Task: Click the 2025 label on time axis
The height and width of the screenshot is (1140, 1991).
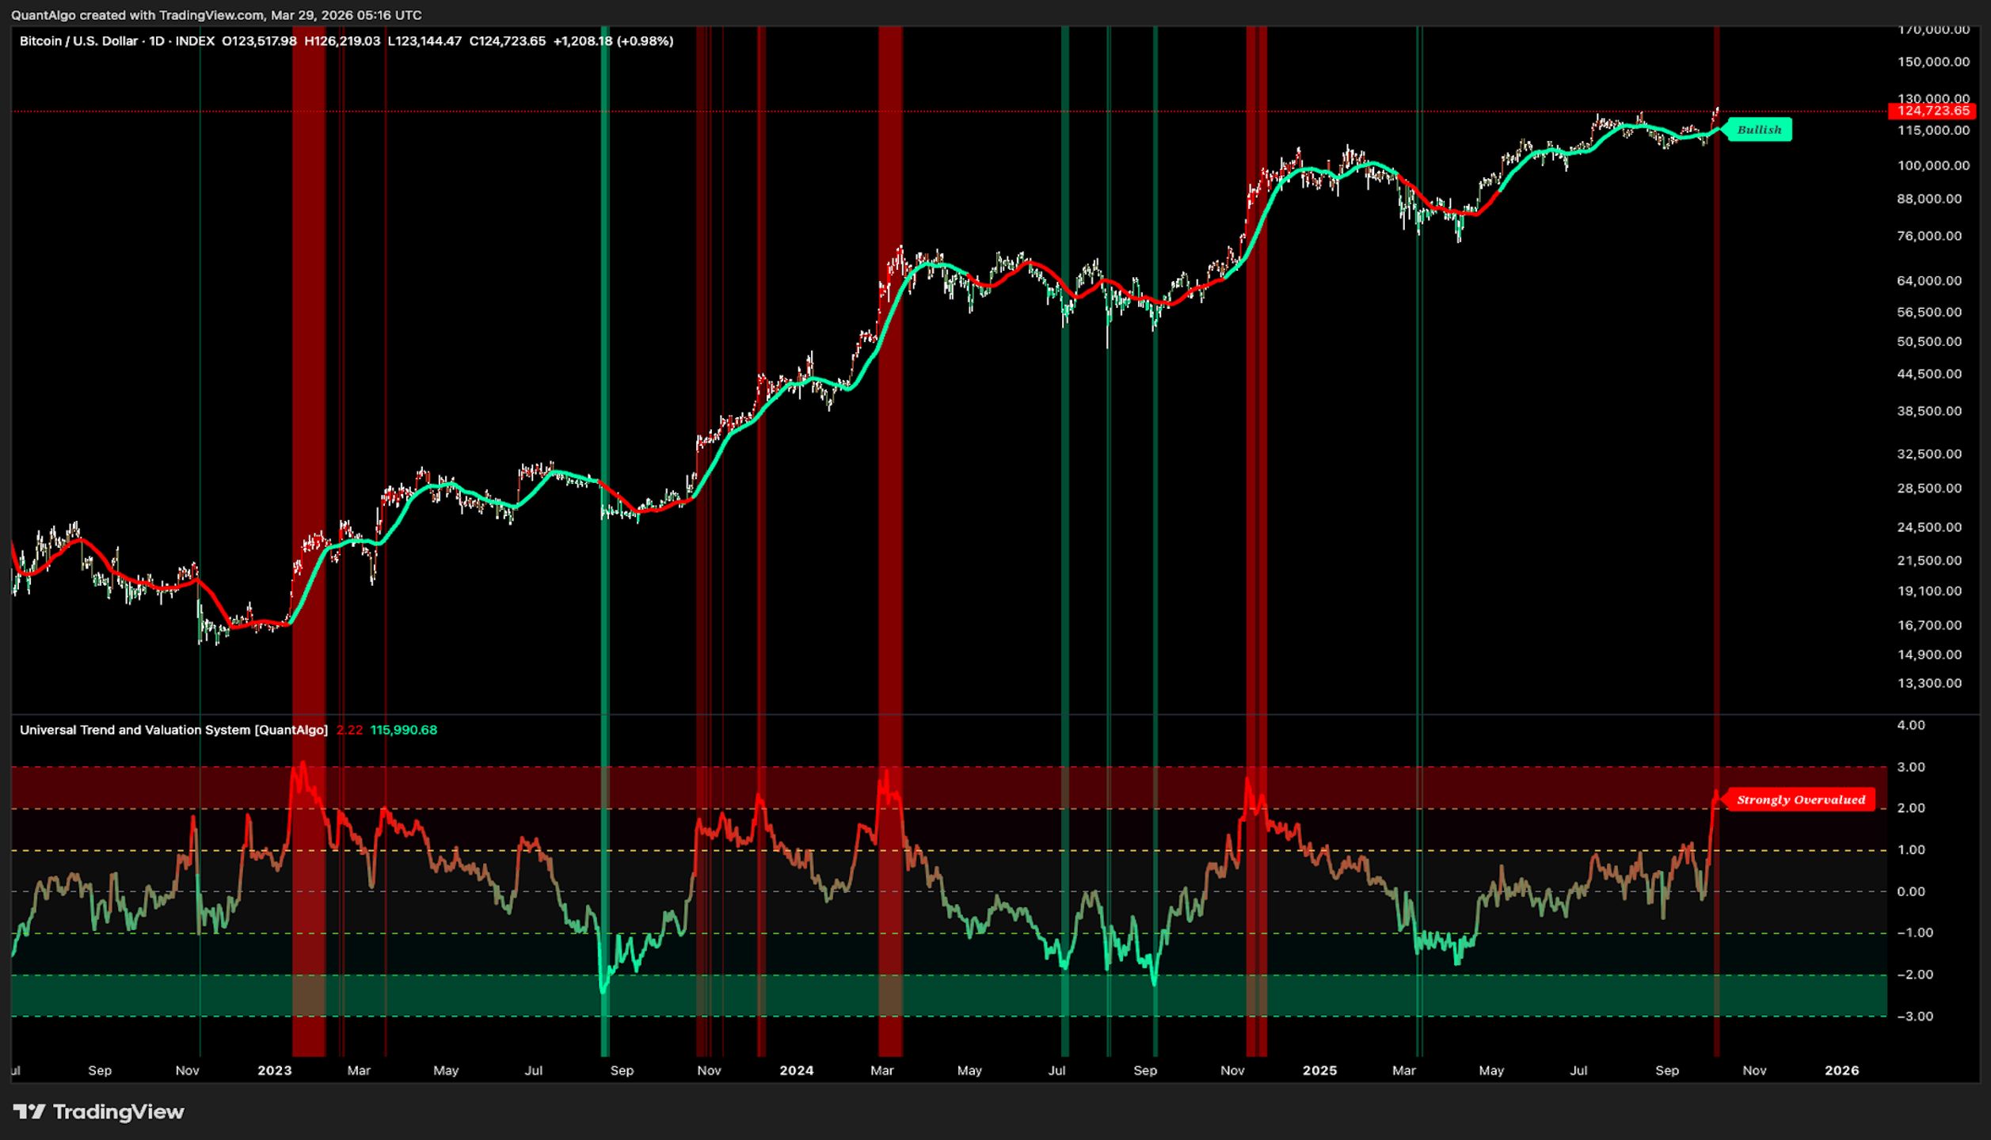Action: (1319, 1070)
